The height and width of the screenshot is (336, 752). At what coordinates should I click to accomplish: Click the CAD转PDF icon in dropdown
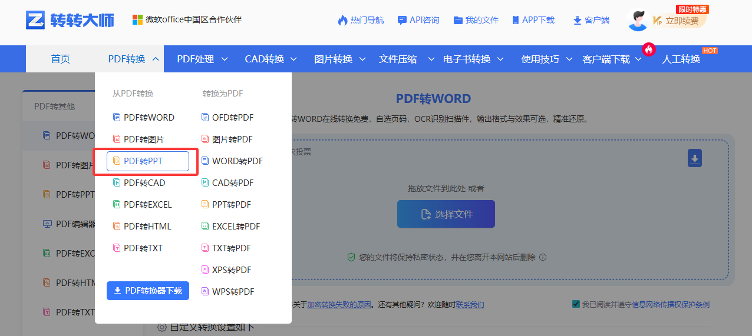pyautogui.click(x=205, y=183)
